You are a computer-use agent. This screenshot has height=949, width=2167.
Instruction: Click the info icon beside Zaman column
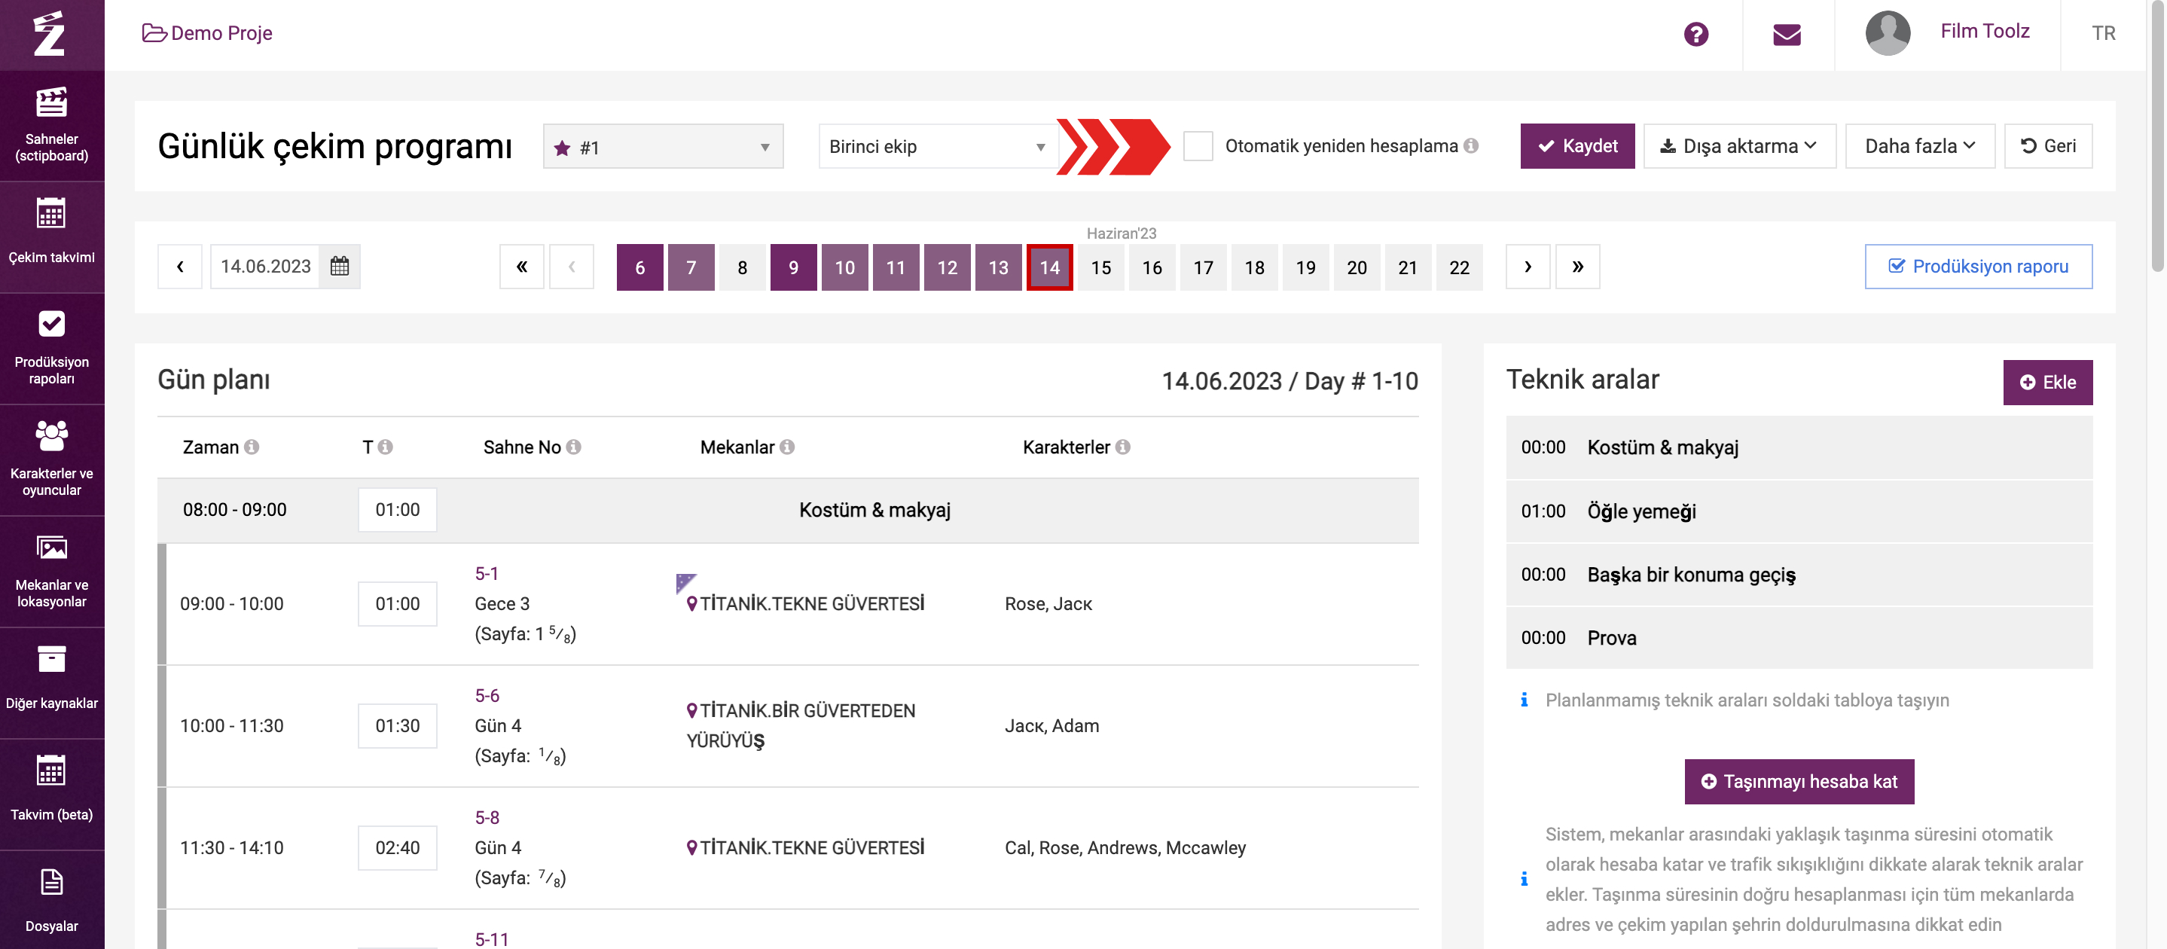[252, 447]
